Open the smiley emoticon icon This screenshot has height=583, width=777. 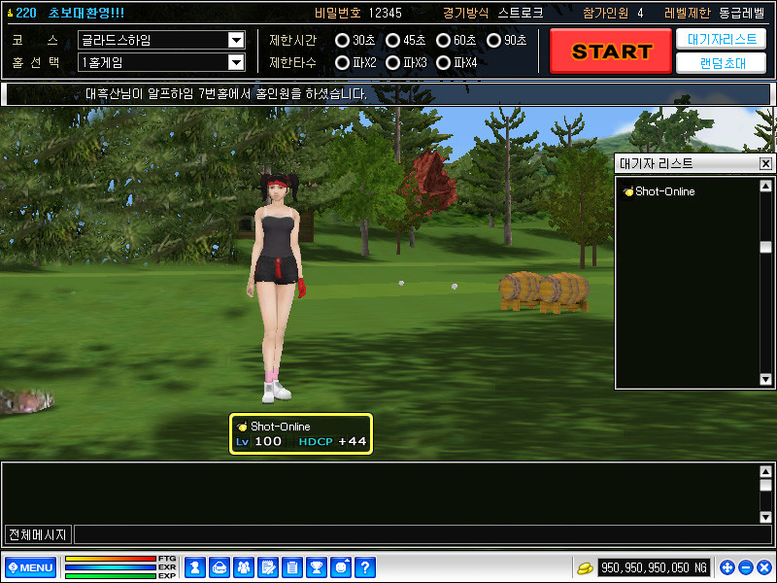point(341,567)
